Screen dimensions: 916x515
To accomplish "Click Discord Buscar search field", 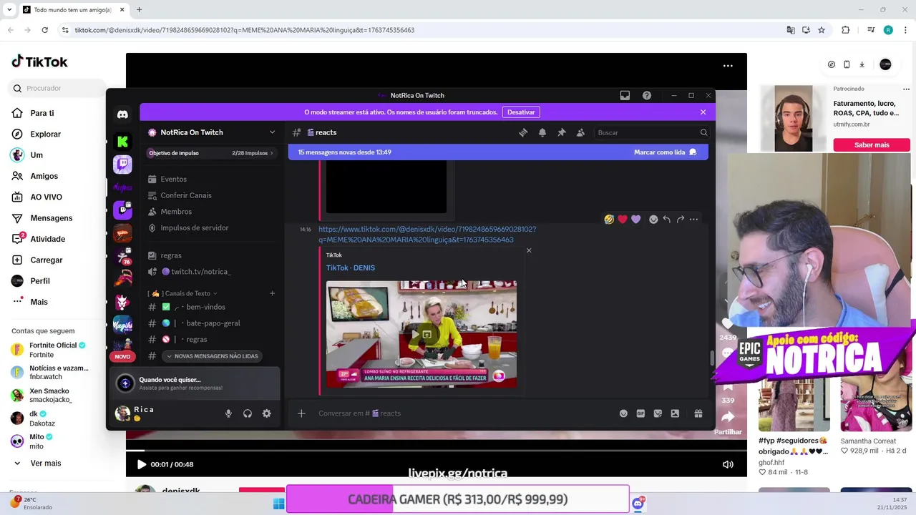I will tap(651, 132).
